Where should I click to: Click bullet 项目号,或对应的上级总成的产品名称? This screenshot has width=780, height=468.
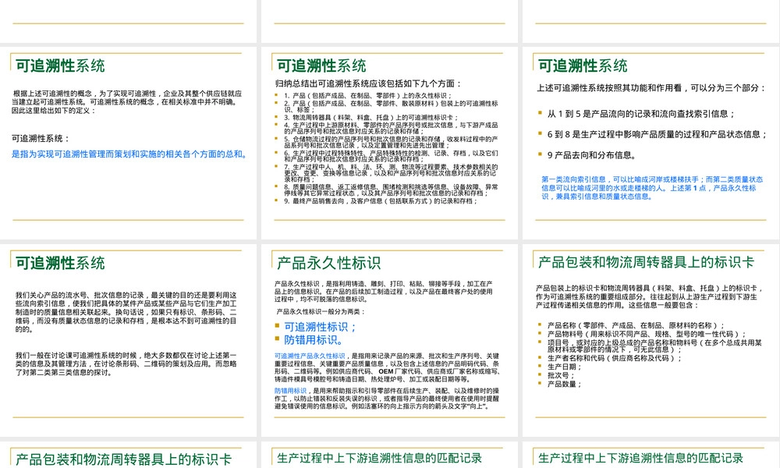click(x=654, y=346)
